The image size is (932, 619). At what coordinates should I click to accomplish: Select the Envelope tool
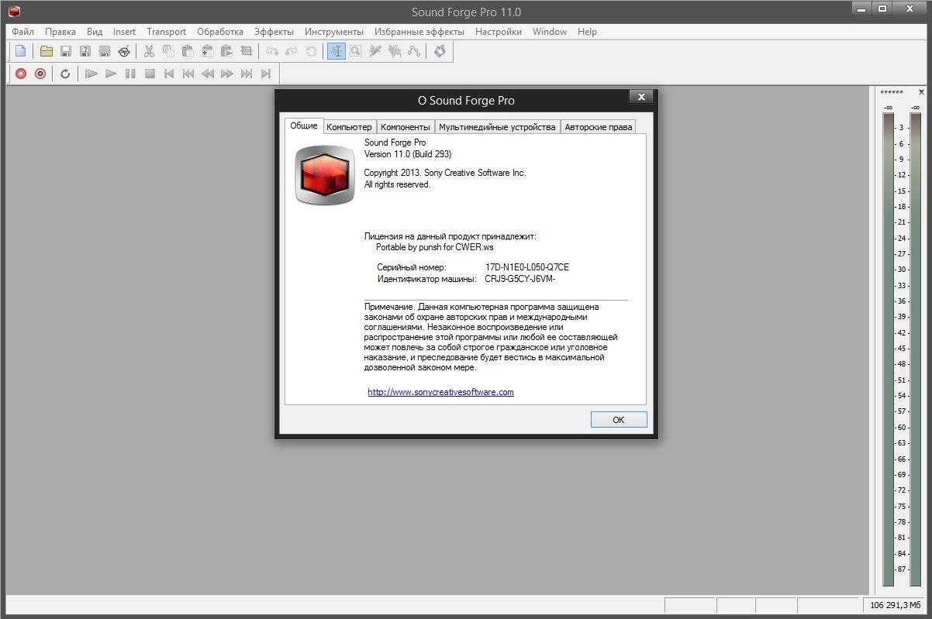pos(414,52)
